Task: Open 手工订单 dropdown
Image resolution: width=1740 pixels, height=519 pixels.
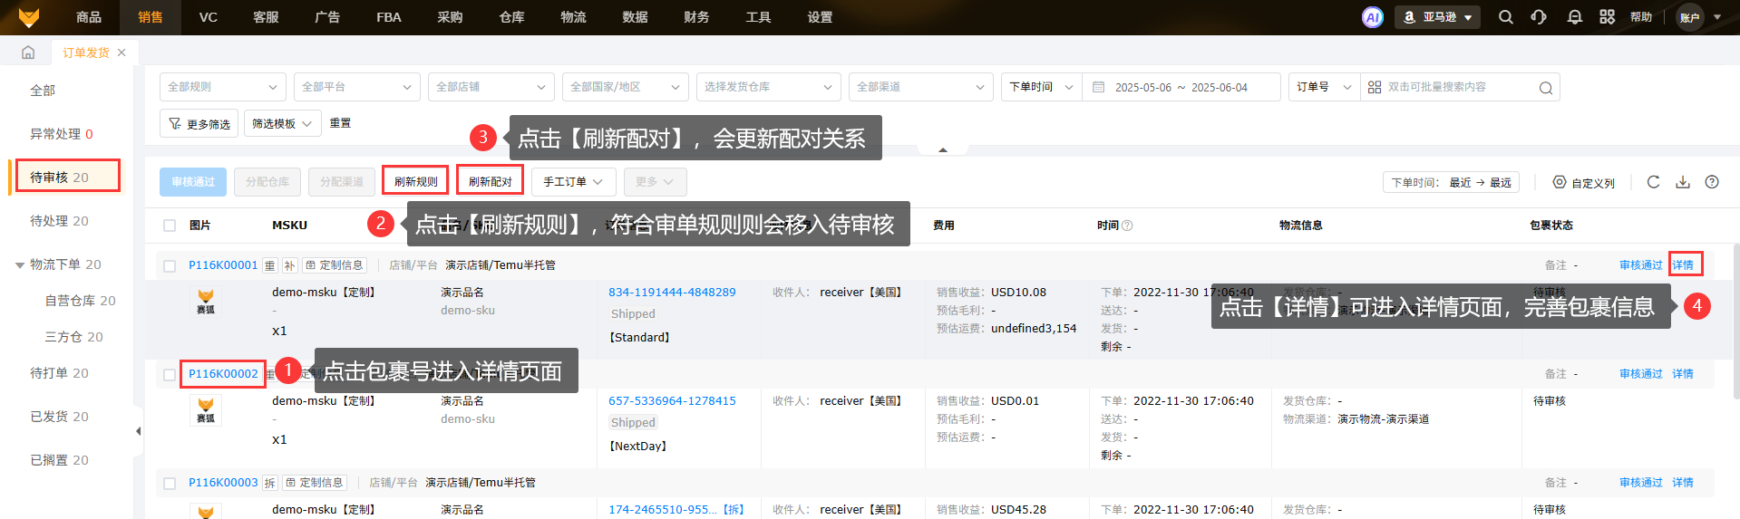Action: [573, 182]
